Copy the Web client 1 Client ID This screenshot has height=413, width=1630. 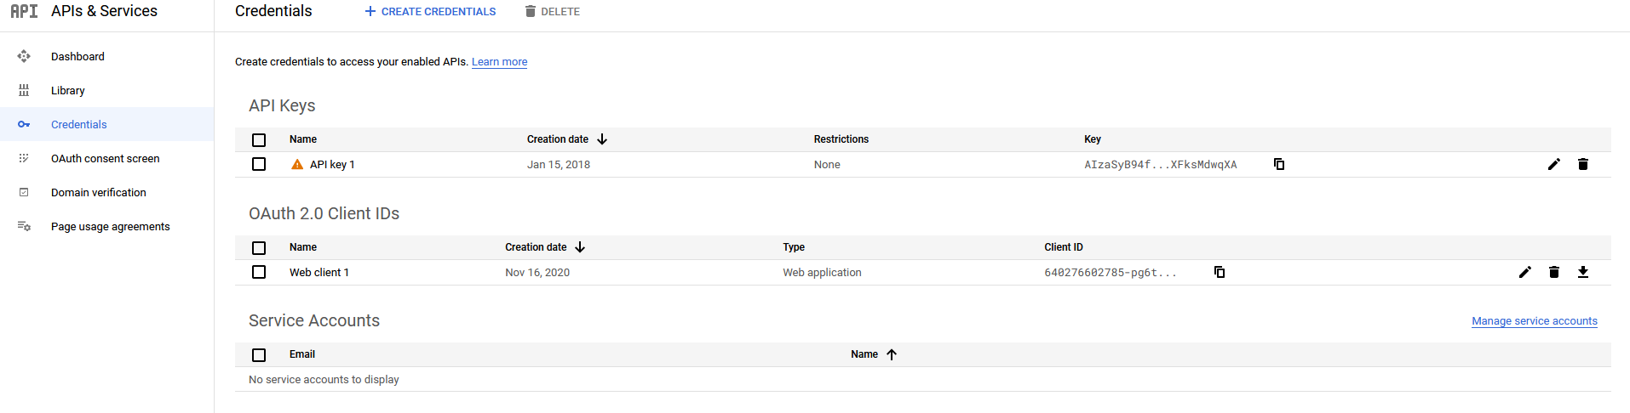1219,272
